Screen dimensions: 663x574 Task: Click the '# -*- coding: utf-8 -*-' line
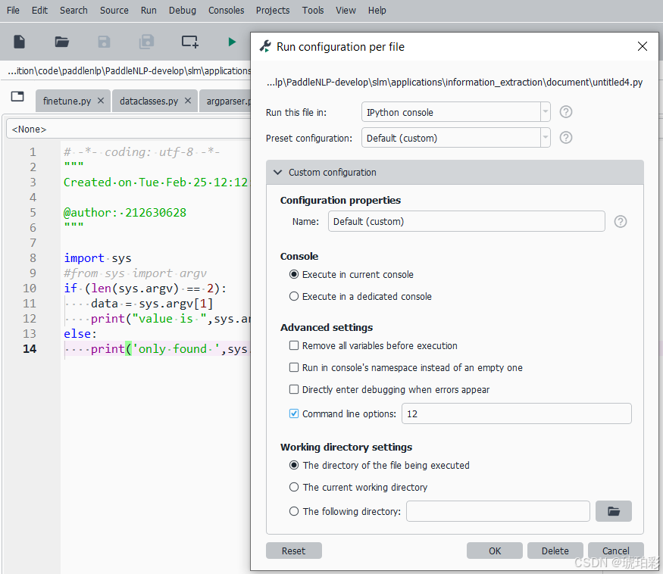142,151
